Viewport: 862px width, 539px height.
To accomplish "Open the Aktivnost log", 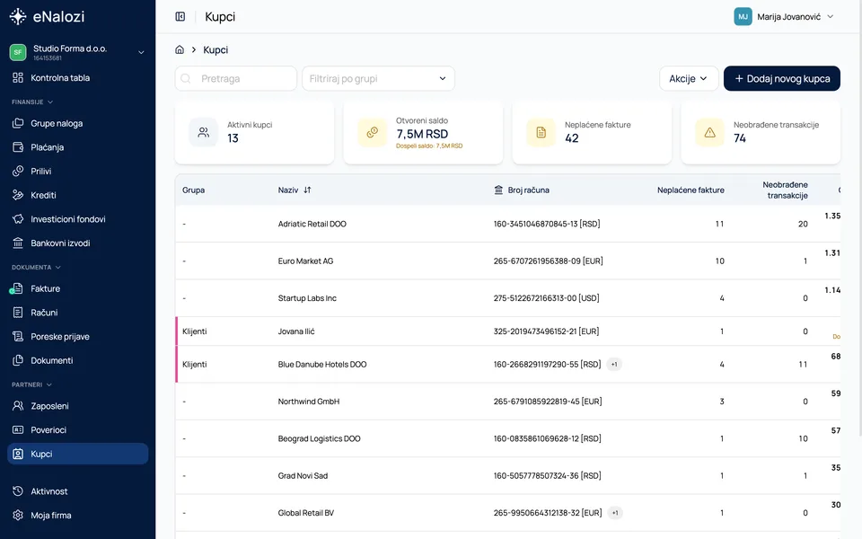I will (x=77, y=491).
